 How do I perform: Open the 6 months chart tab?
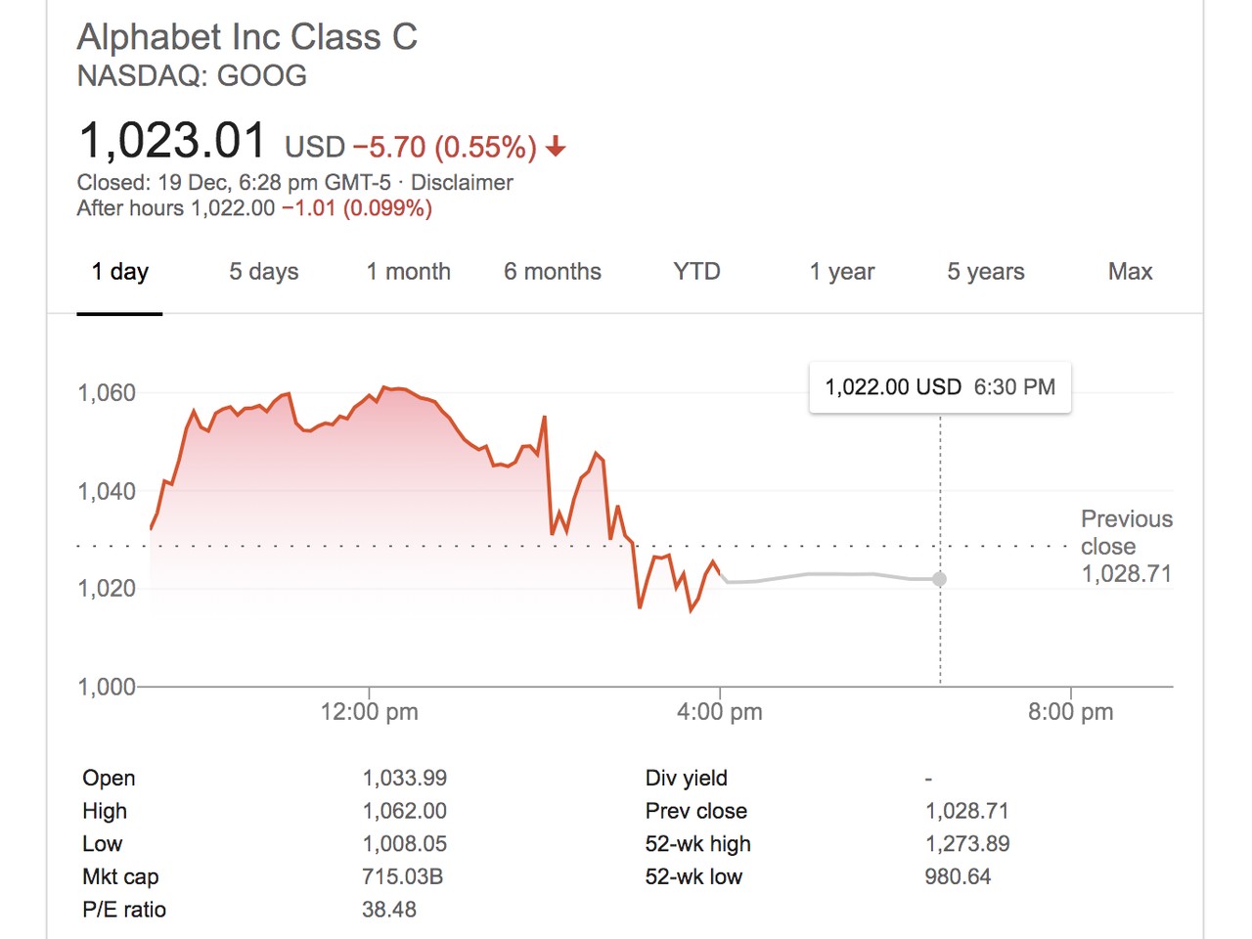(x=552, y=272)
